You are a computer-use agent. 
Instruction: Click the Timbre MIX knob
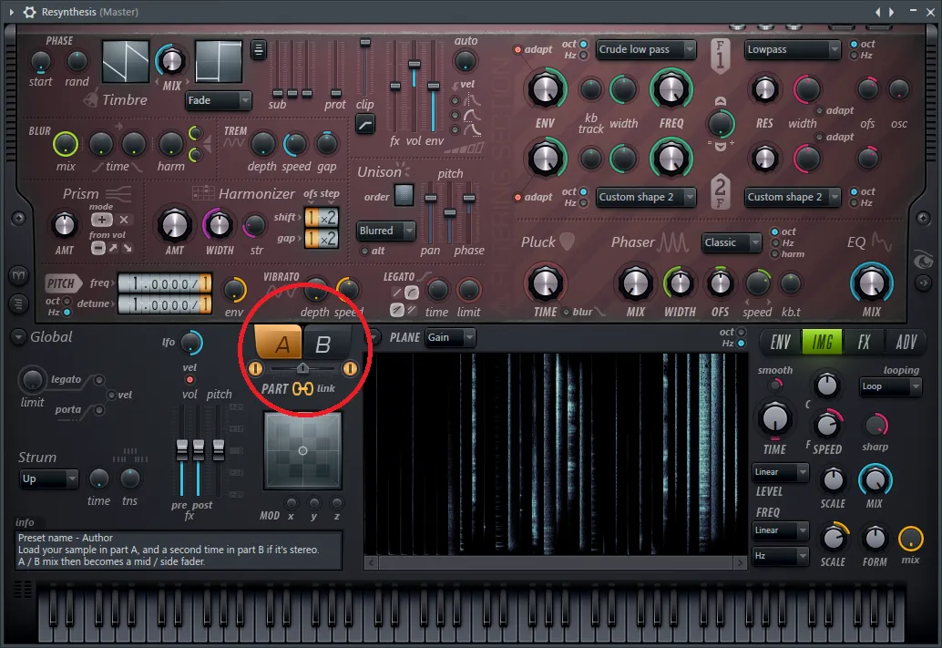click(171, 61)
